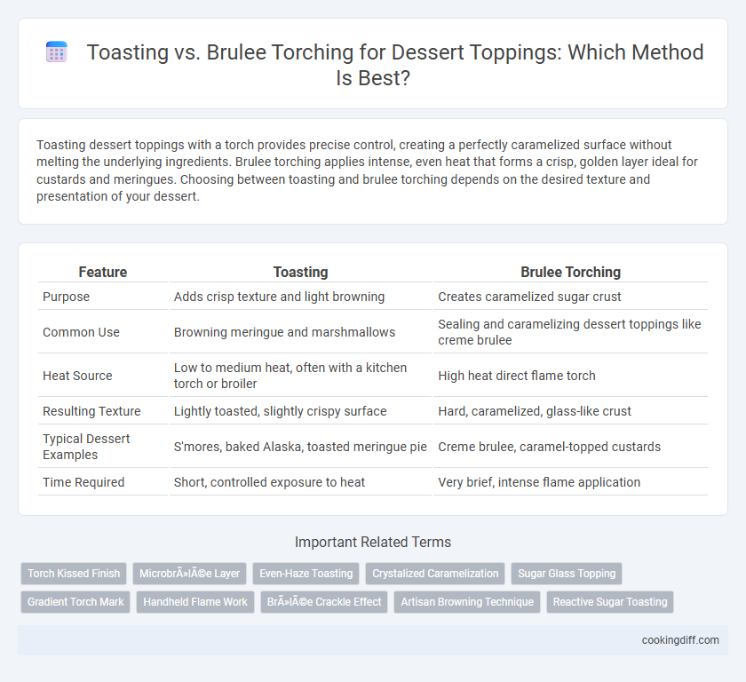Click the Toasting column header
746x682 pixels.
click(x=301, y=272)
